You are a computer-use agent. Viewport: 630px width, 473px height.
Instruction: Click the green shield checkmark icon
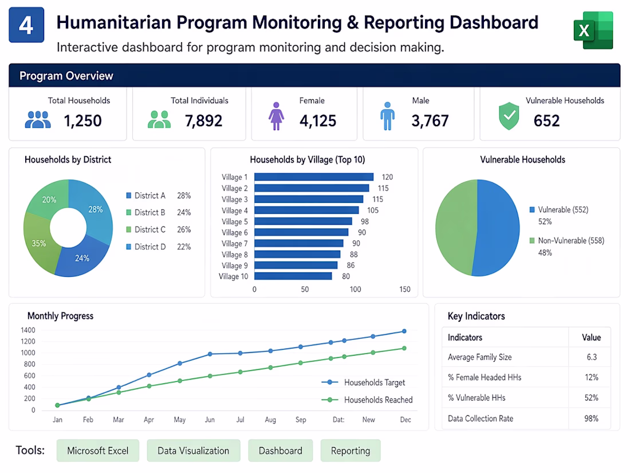coord(509,116)
